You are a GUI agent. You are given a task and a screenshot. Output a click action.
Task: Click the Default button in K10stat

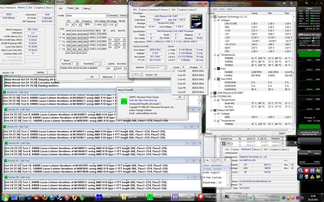pyautogui.click(x=123, y=15)
